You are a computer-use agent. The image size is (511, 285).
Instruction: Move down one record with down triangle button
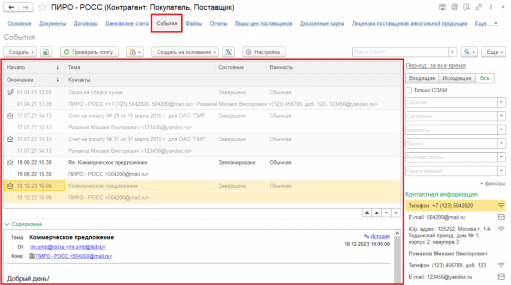(x=386, y=213)
